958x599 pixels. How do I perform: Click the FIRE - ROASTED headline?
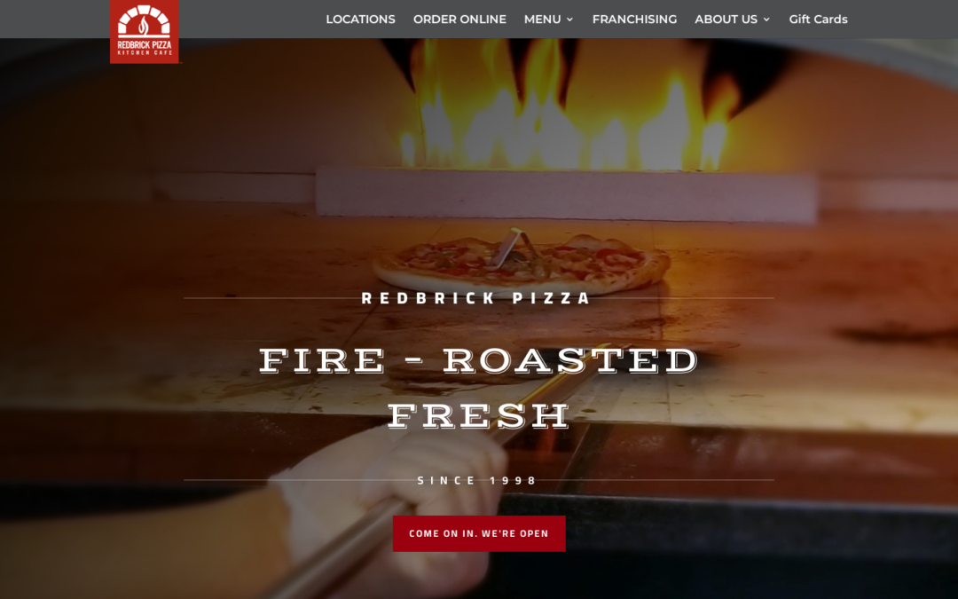pyautogui.click(x=478, y=360)
